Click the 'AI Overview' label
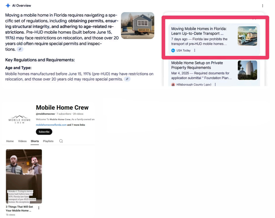The image size is (275, 218). [x=21, y=6]
